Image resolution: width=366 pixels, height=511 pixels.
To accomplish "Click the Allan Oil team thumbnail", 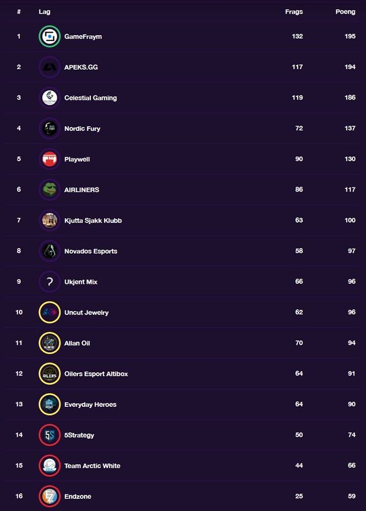I will pyautogui.click(x=49, y=343).
